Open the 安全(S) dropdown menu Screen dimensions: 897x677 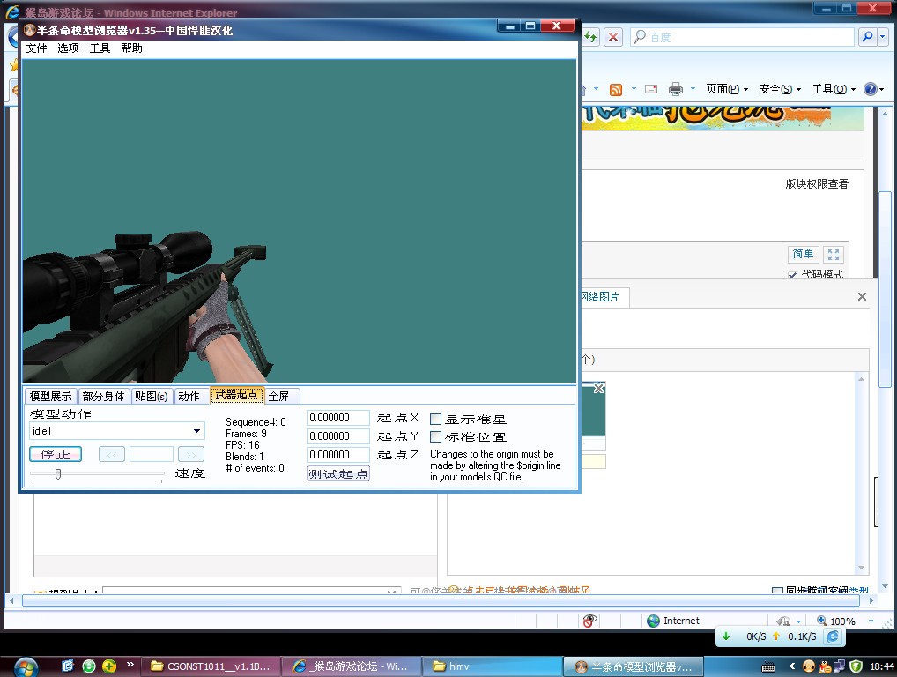pyautogui.click(x=780, y=89)
